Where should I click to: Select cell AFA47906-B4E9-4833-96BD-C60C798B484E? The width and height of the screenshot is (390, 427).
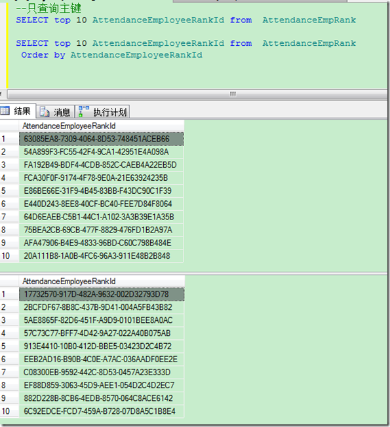[101, 243]
